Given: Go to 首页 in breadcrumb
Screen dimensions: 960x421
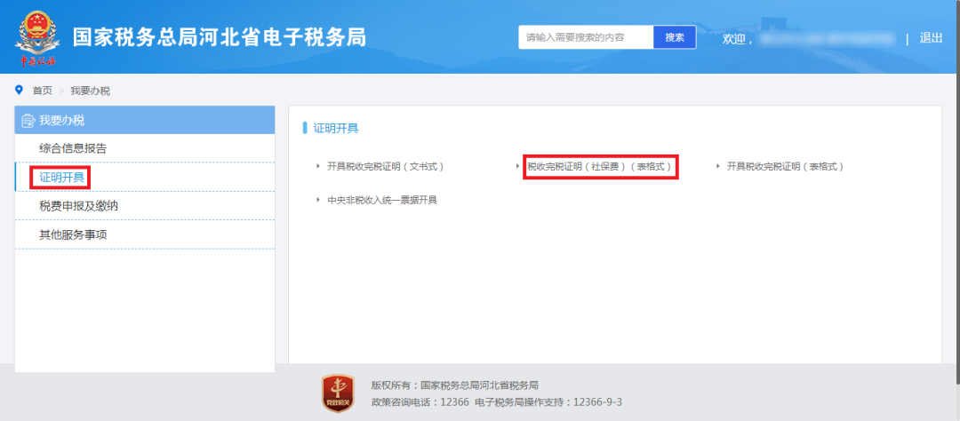Looking at the screenshot, I should click(x=43, y=91).
